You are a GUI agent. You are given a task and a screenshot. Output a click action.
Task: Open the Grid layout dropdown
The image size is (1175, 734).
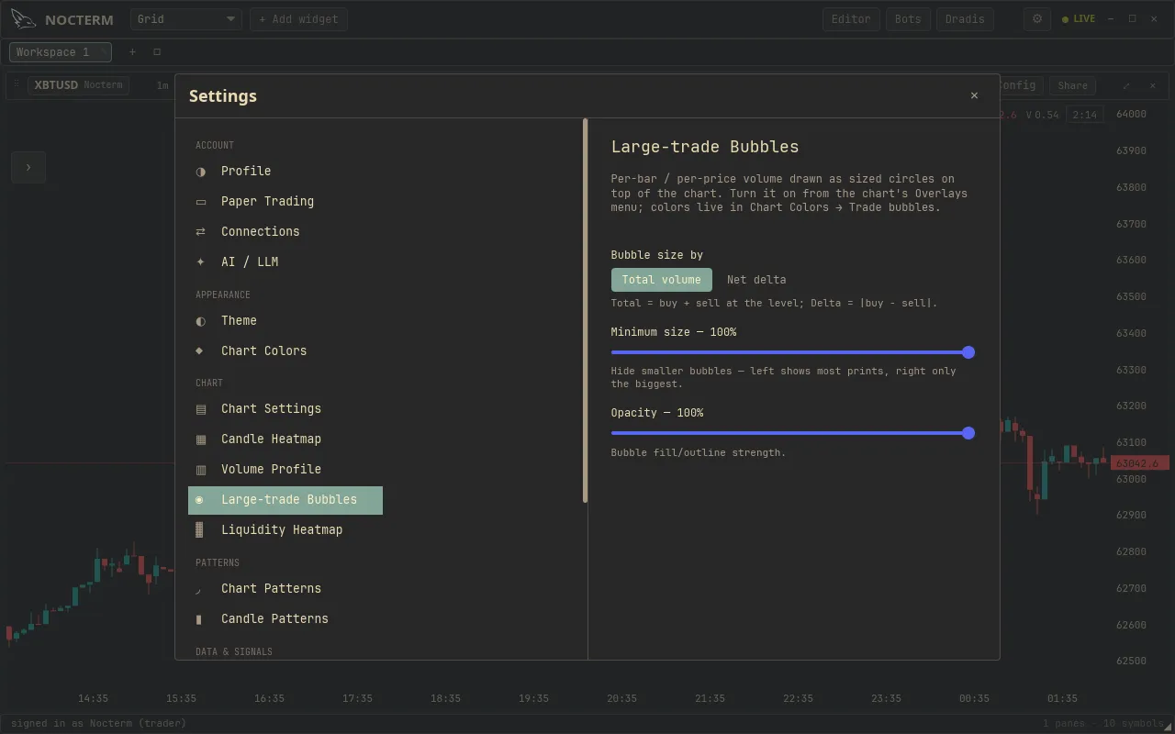point(186,18)
